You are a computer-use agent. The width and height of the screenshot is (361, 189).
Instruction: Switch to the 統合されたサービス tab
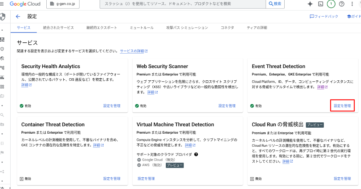click(58, 28)
